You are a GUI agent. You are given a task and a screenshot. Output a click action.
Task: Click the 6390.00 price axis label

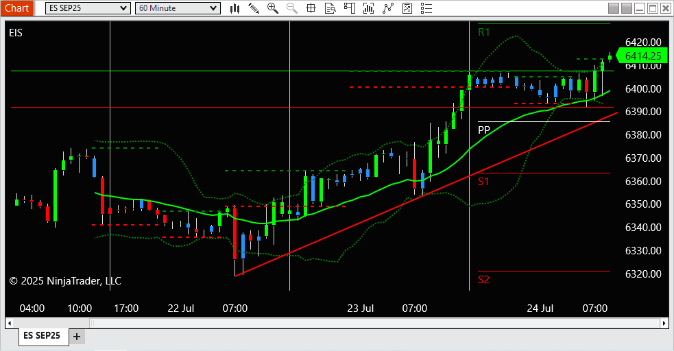pos(643,111)
